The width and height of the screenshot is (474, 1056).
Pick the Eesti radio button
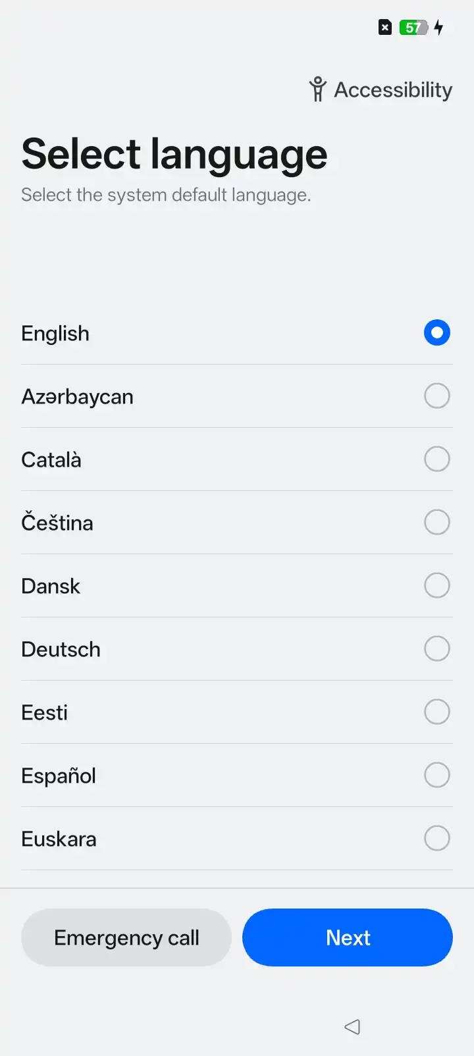coord(437,712)
